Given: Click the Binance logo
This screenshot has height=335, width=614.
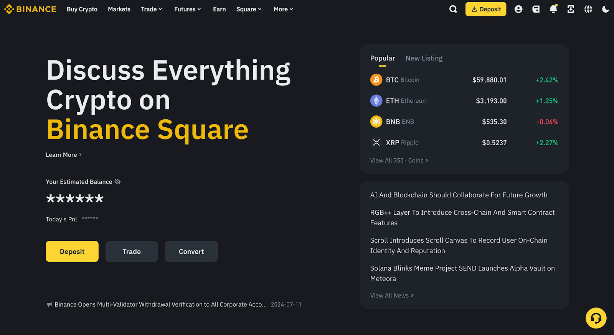Looking at the screenshot, I should pyautogui.click(x=30, y=9).
